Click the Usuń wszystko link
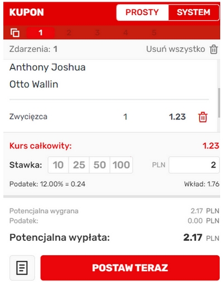This screenshot has height=282, width=223. 176,49
